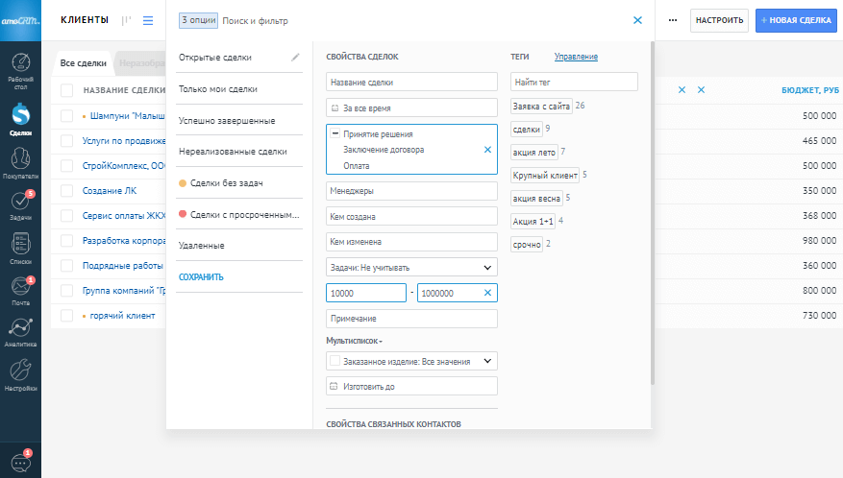This screenshot has width=843, height=478.
Task: Click the pencil edit icon beside Открытые сделки
Action: [x=295, y=58]
